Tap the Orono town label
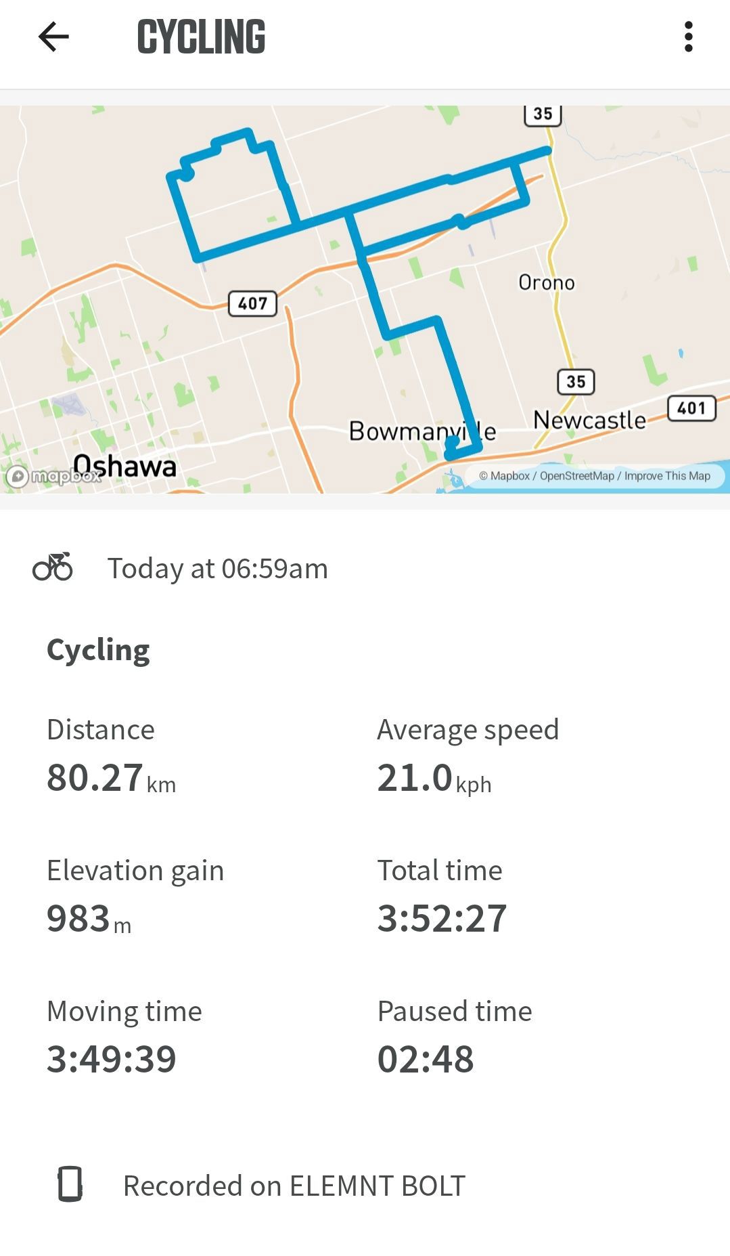The width and height of the screenshot is (730, 1256). pos(547,282)
